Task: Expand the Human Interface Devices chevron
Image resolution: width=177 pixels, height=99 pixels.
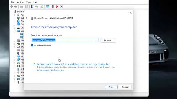Action: click(x=15, y=40)
